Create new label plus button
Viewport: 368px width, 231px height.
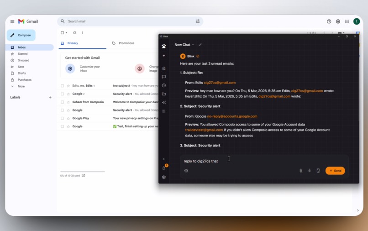[x=50, y=97]
